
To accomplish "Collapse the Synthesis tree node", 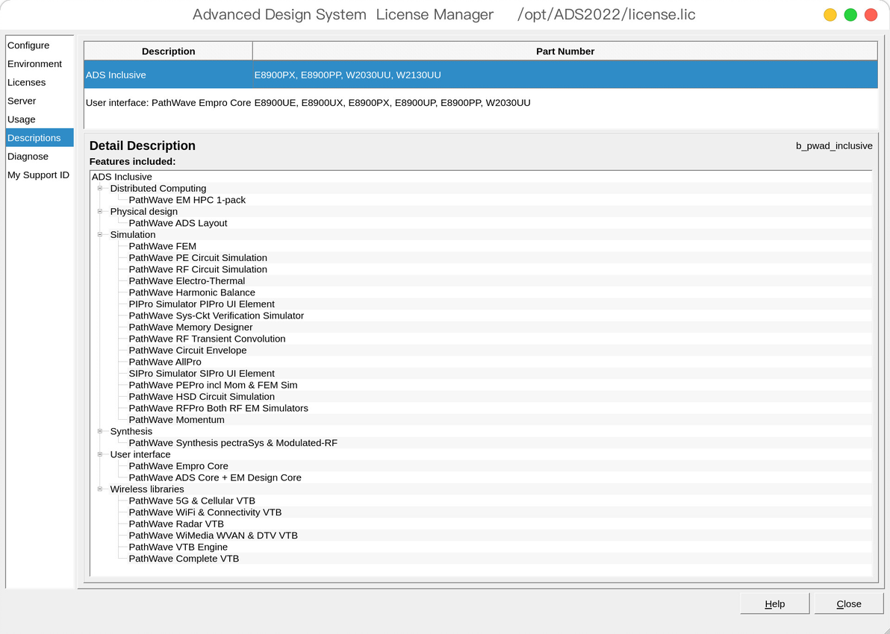I will click(100, 432).
